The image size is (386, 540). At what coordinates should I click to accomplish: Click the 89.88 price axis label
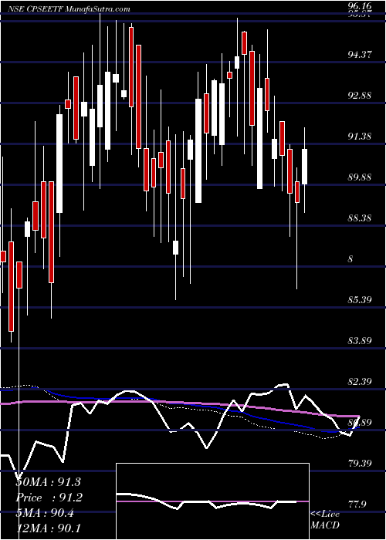(x=359, y=177)
